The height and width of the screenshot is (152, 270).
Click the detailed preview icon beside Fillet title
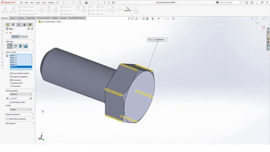(29, 29)
